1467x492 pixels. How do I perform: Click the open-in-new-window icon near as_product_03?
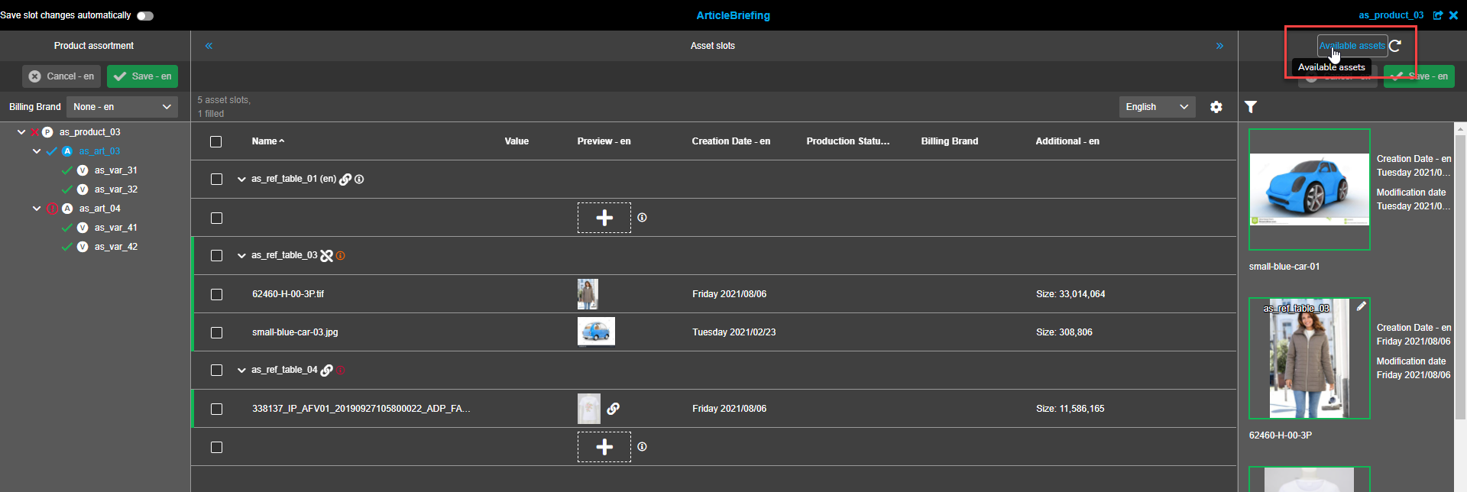pyautogui.click(x=1438, y=15)
